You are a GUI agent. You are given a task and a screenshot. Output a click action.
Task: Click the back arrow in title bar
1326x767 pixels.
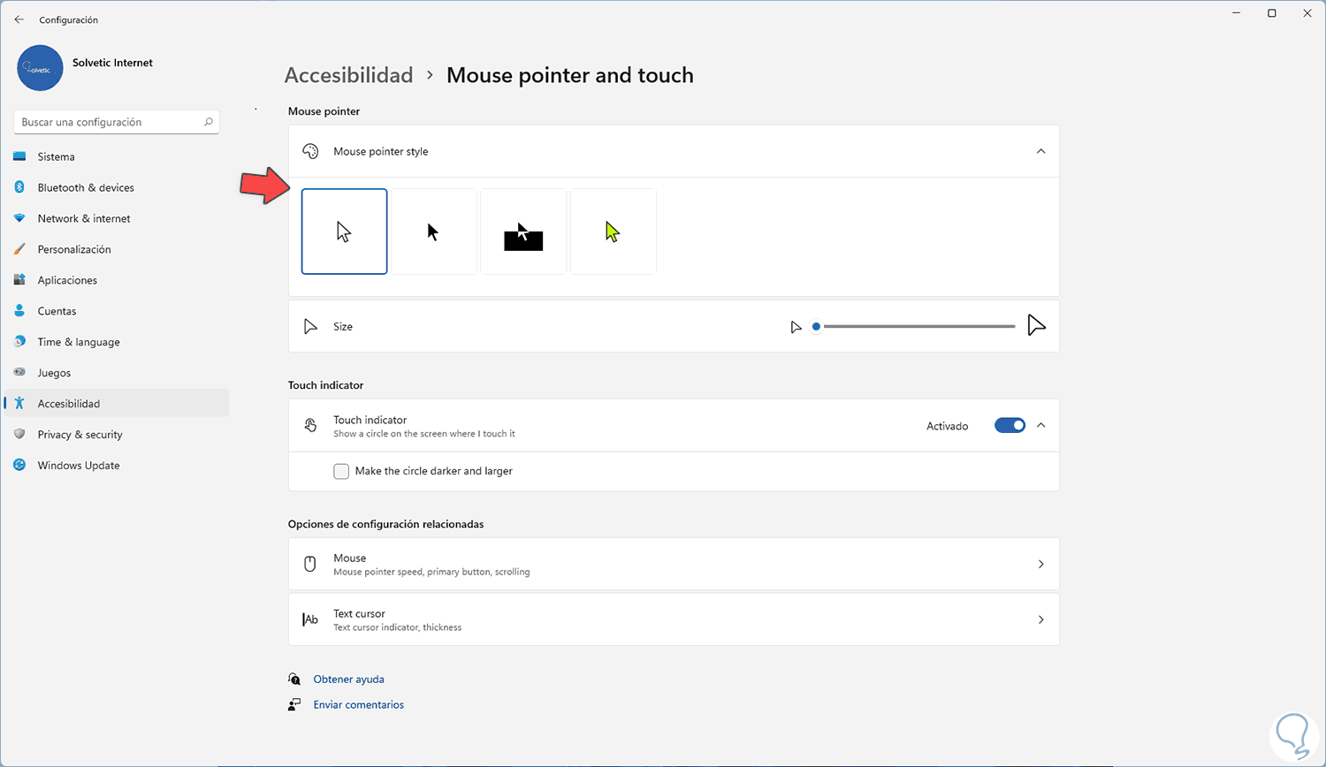(x=19, y=19)
